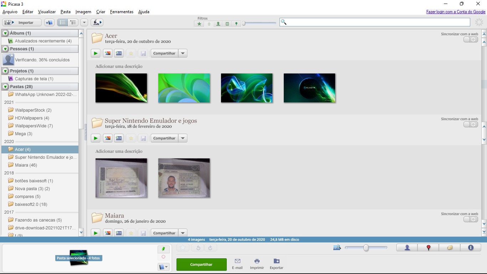
Task: Click the green Compartilhar button
Action: click(x=201, y=264)
